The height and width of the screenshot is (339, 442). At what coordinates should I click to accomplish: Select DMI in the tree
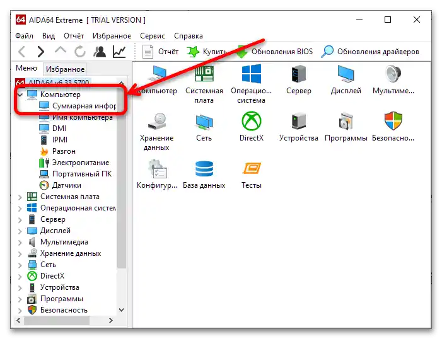52,129
